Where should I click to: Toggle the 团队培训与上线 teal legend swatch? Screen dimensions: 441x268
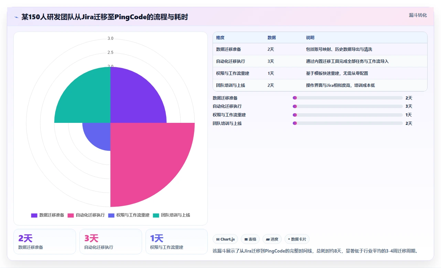point(156,215)
